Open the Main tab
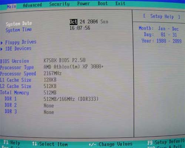This screenshot has height=148, width=185. pos(11,6)
